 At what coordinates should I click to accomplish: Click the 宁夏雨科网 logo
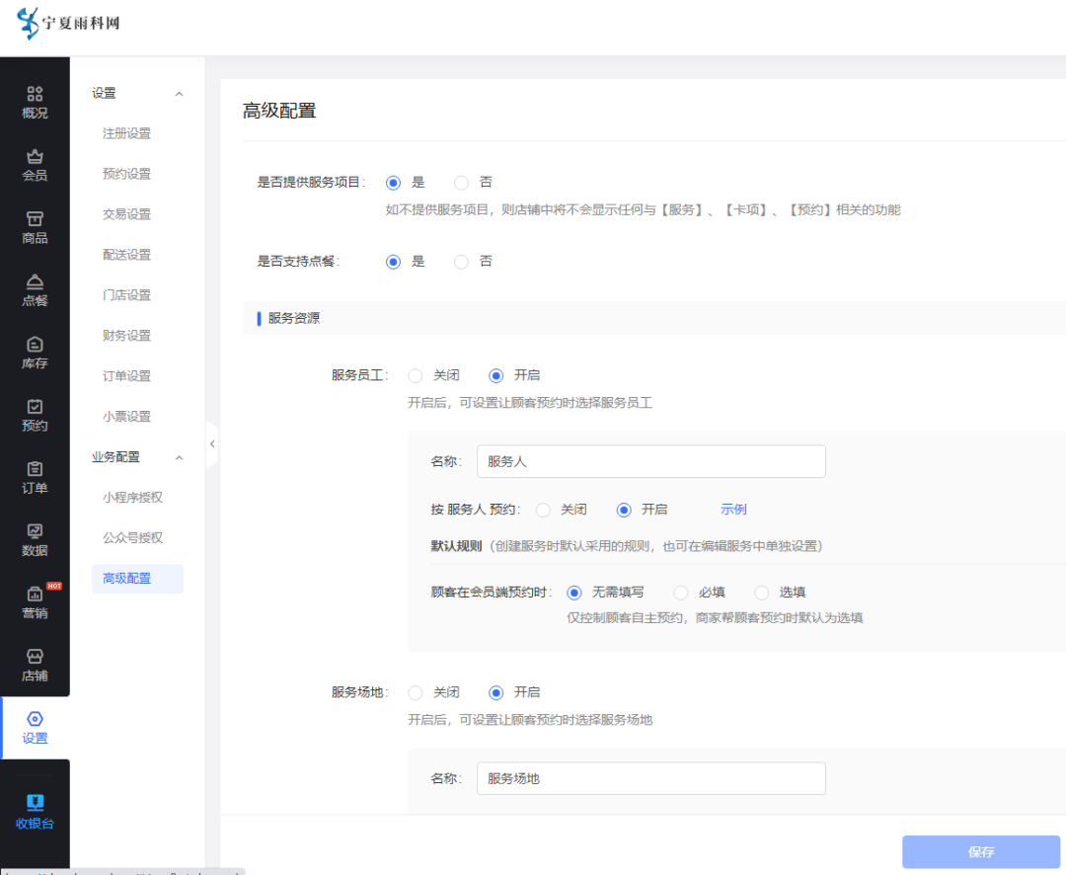pos(68,23)
